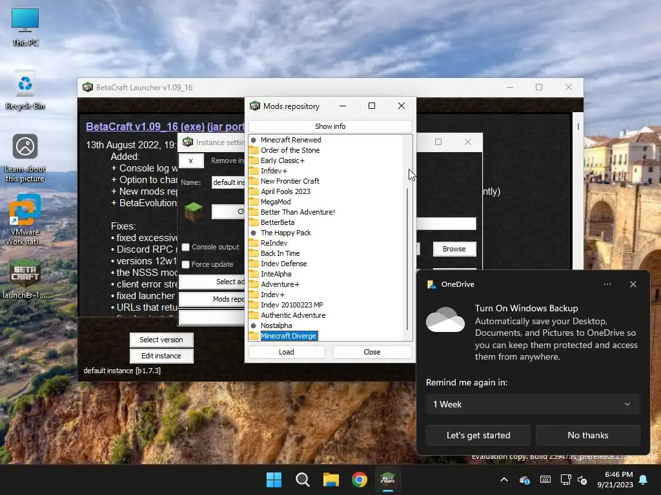
Task: Toggle Console output checkbox
Action: 185,247
